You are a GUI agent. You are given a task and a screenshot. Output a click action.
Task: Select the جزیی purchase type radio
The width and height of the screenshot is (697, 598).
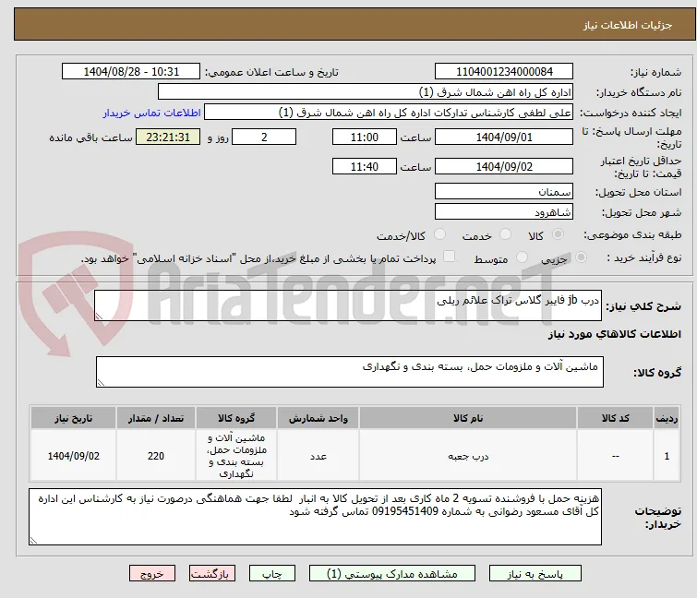(581, 257)
